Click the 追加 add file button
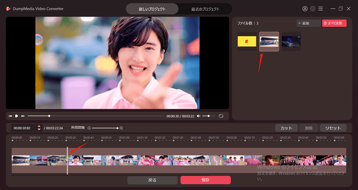 [308, 23]
